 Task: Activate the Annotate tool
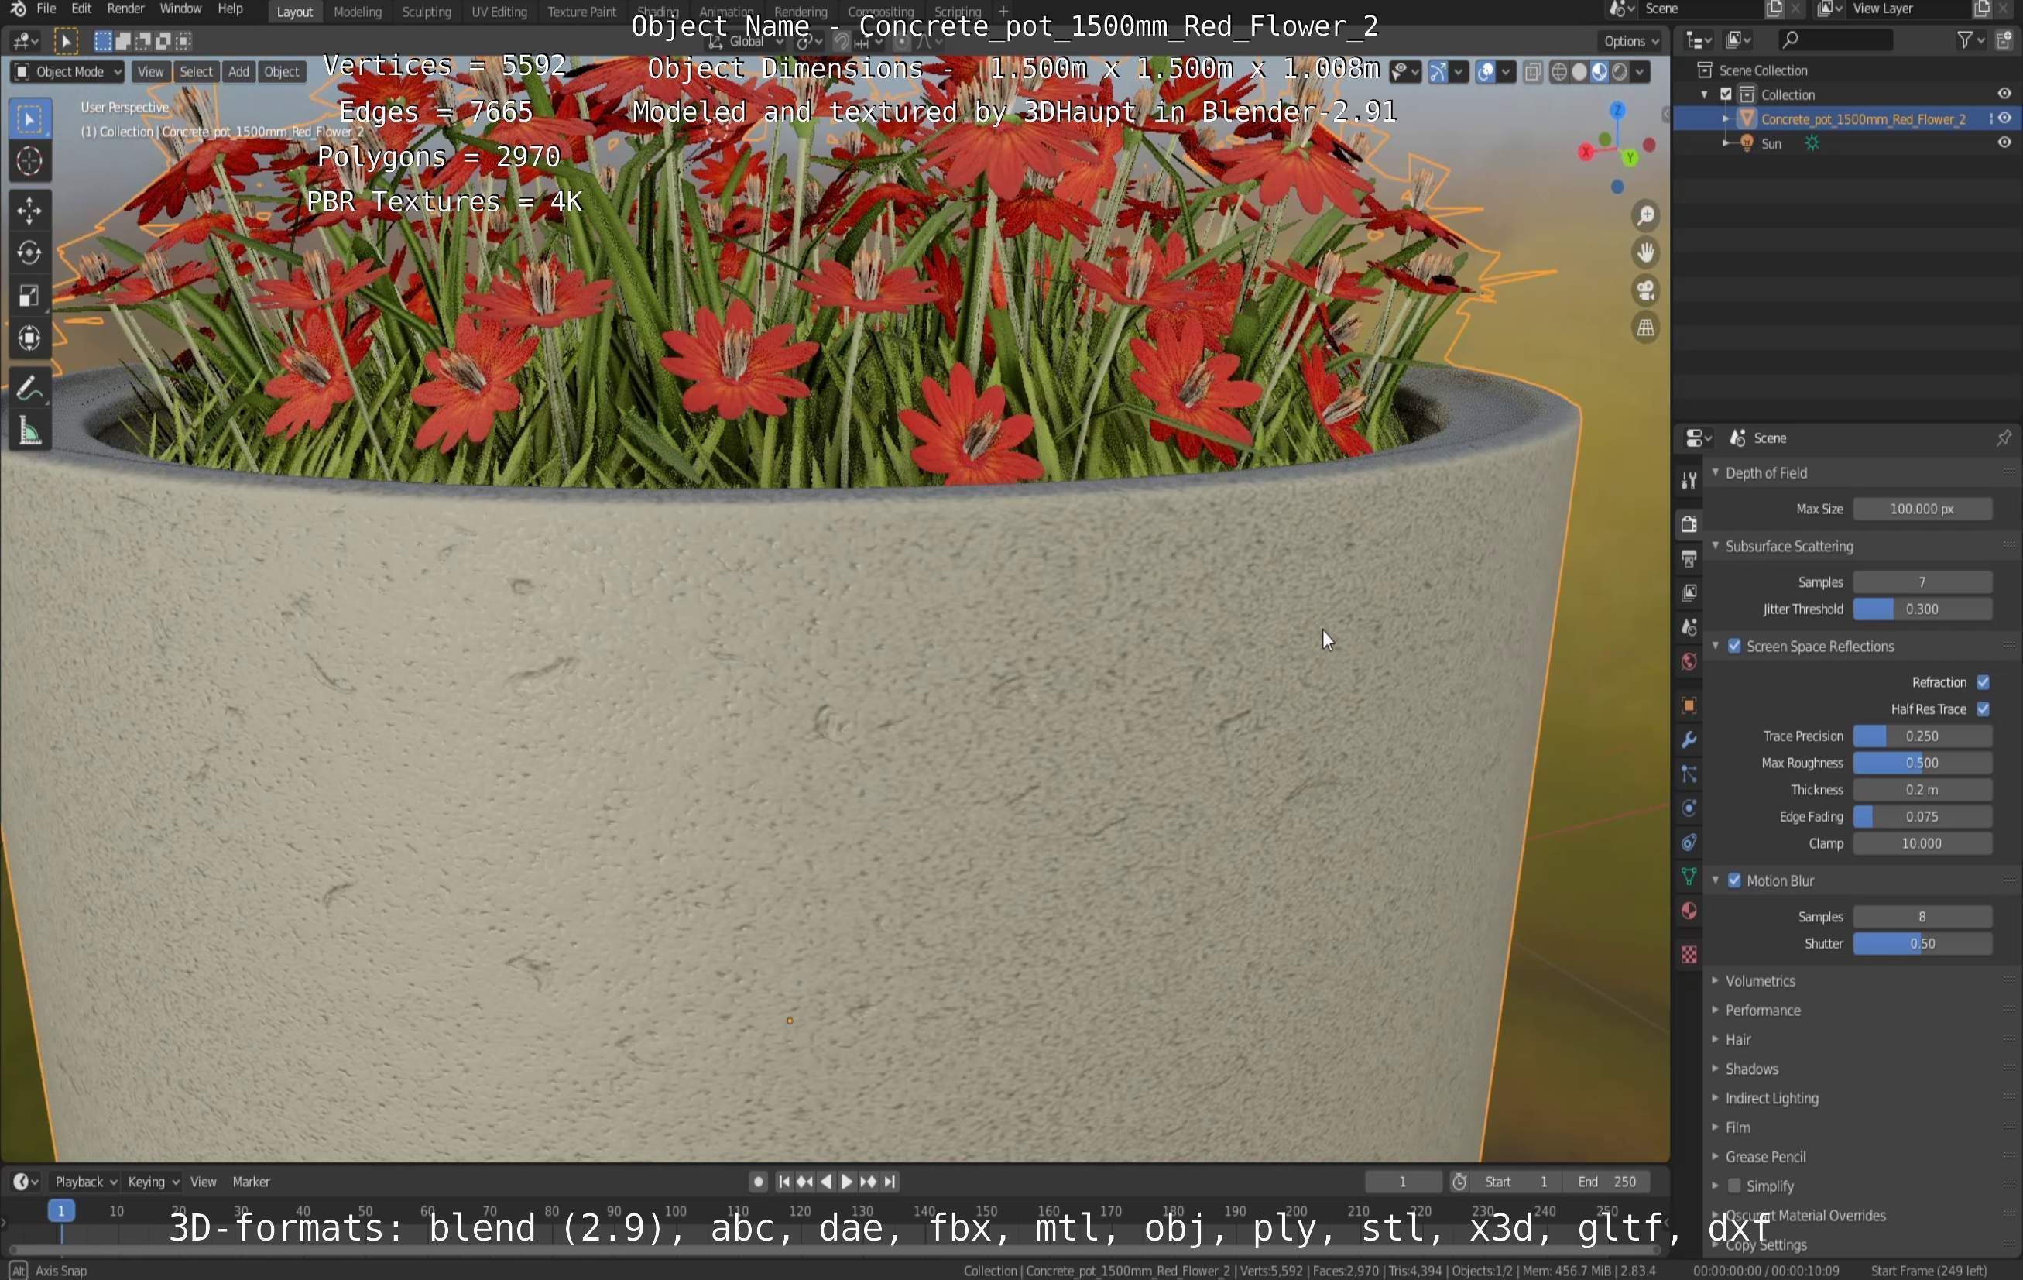[x=29, y=388]
